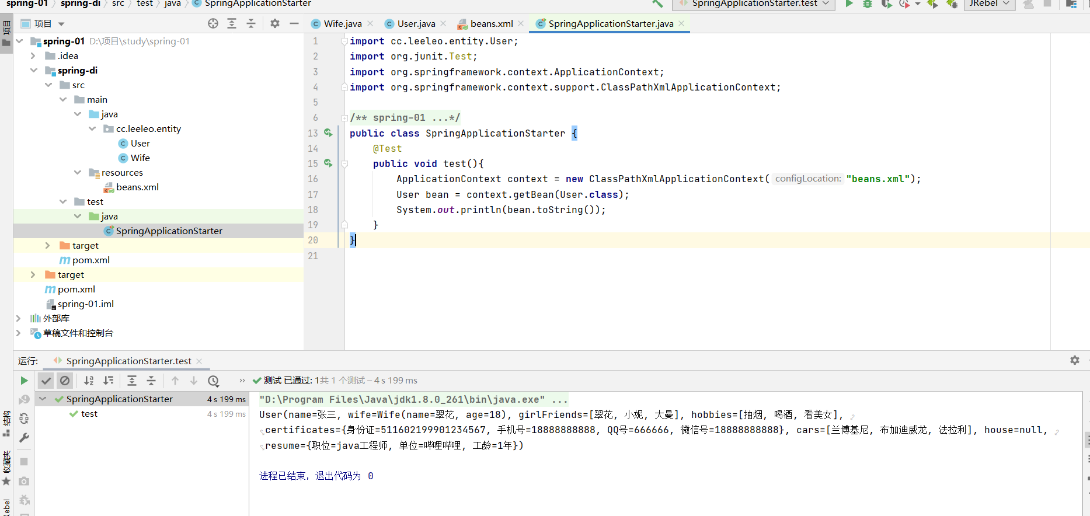The width and height of the screenshot is (1090, 516).
Task: Toggle show ignored tests button
Action: (65, 381)
